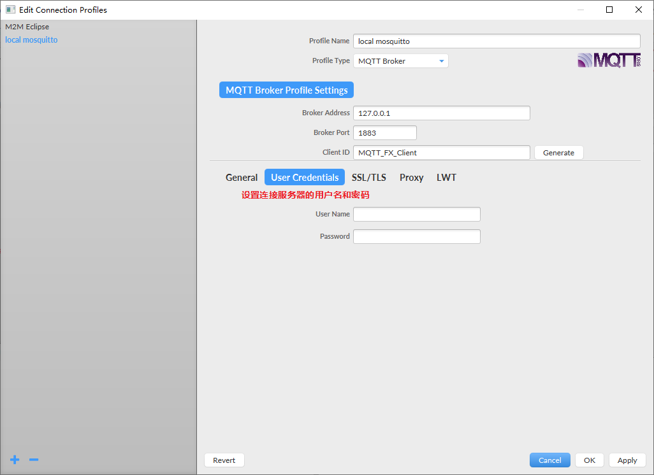Image resolution: width=654 pixels, height=475 pixels.
Task: Click the Revert button
Action: (224, 460)
